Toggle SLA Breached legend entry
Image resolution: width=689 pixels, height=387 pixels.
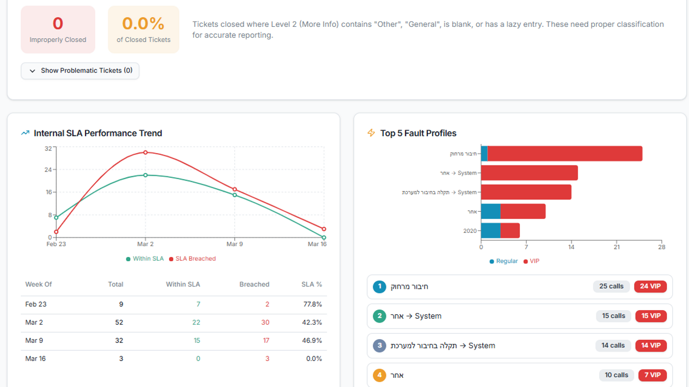[192, 259]
